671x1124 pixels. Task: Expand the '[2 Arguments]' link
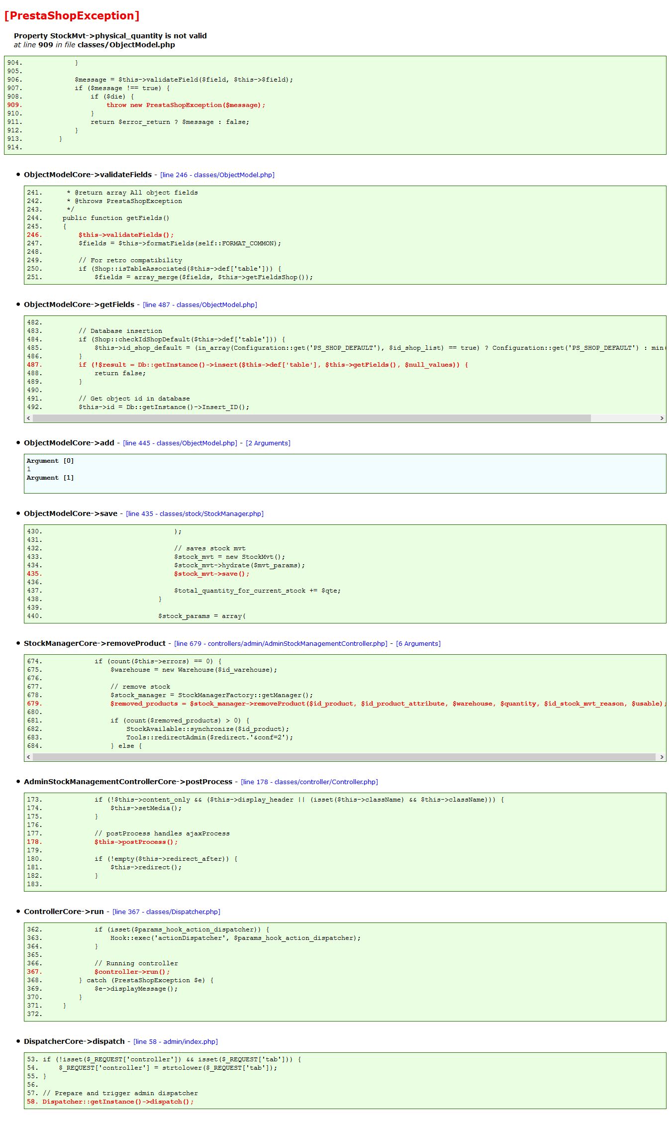[268, 443]
